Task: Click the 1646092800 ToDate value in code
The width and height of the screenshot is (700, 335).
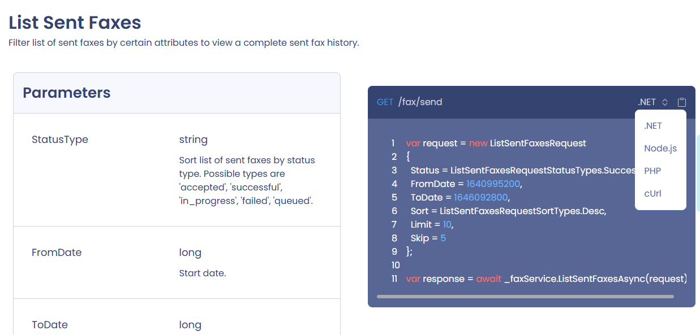Action: [x=480, y=197]
